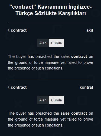Image resolution: width=101 pixels, height=136 pixels.
Task: Click the word "Sözlükte" in the page heading
Action: pyautogui.click(x=45, y=13)
